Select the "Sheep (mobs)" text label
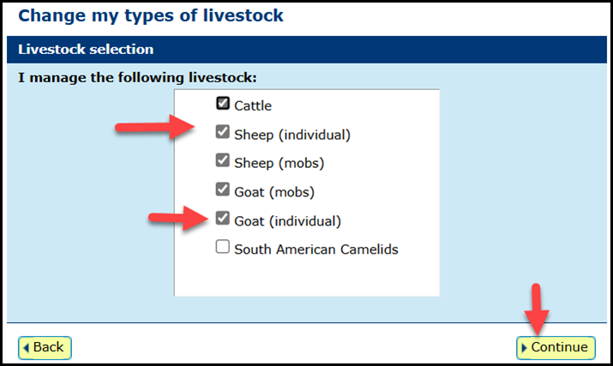The image size is (613, 366). (x=279, y=163)
